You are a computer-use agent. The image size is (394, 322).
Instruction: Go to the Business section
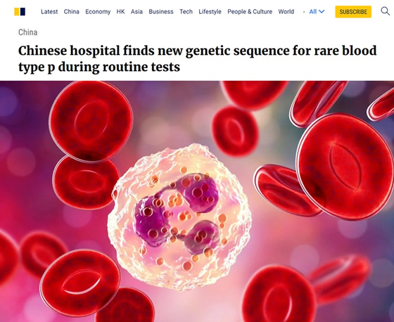[x=161, y=11]
